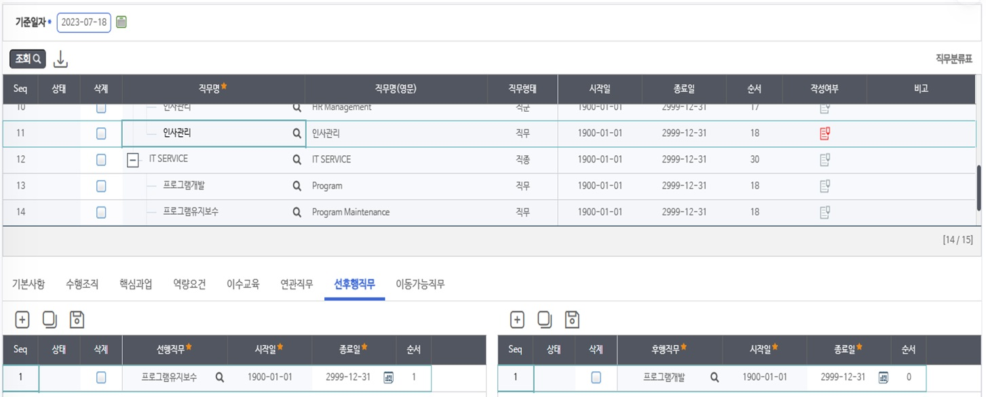Click the 선행직무 column header
Image resolution: width=986 pixels, height=397 pixels.
coord(176,350)
